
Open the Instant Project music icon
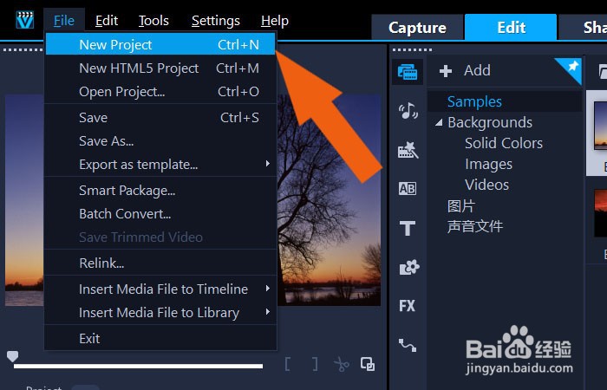point(408,111)
